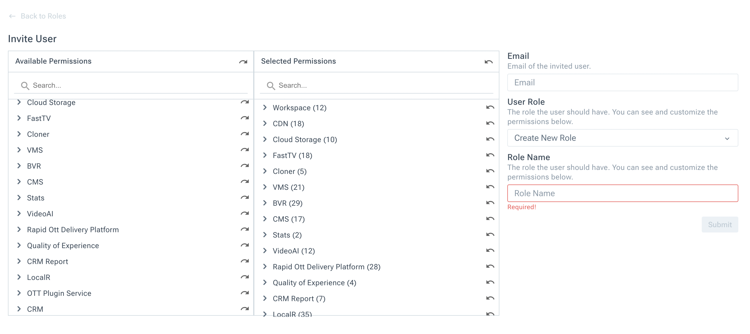Viewport: 750px width, 334px height.
Task: Click the Required! error message
Action: point(521,207)
